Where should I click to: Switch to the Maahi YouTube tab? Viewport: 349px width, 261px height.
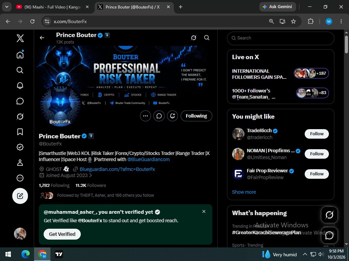(x=53, y=7)
